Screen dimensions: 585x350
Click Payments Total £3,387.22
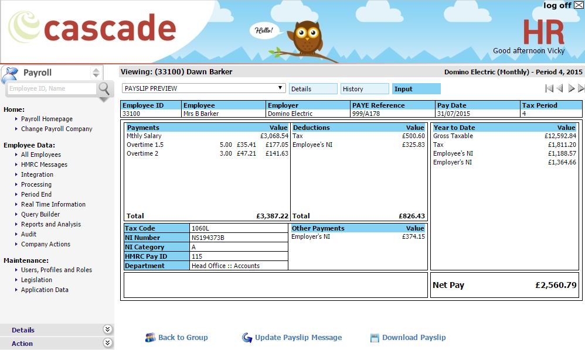(x=272, y=216)
